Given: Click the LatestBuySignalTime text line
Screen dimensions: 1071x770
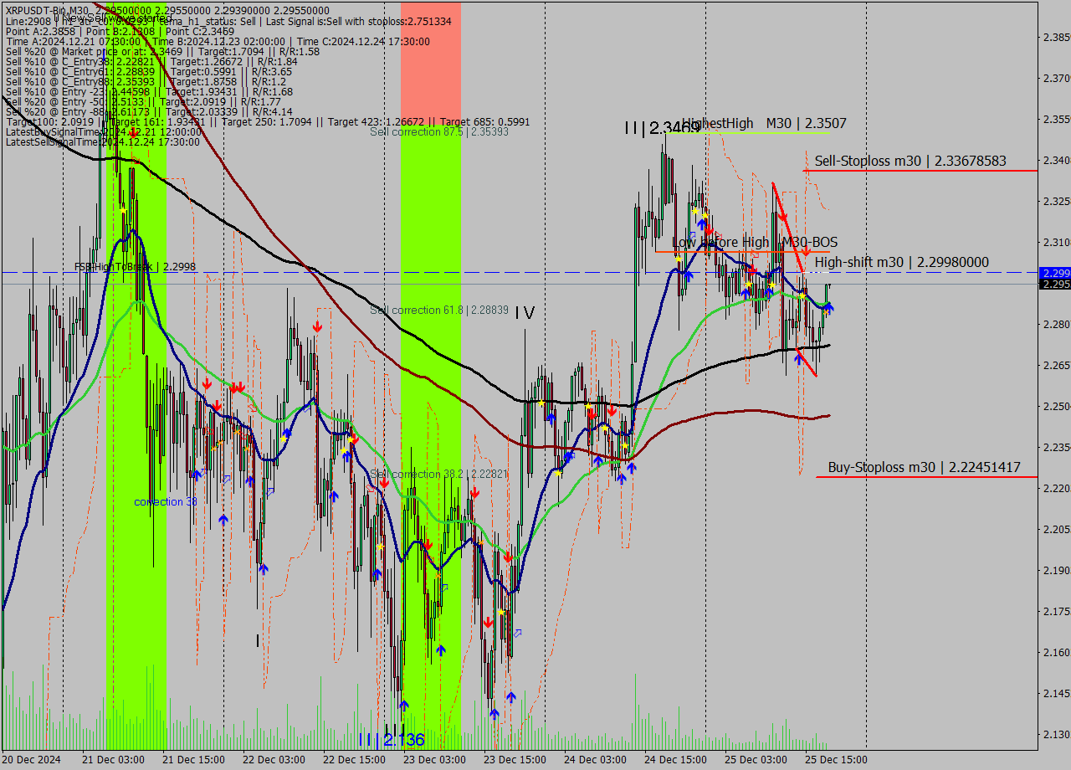Looking at the screenshot, I should coord(104,131).
